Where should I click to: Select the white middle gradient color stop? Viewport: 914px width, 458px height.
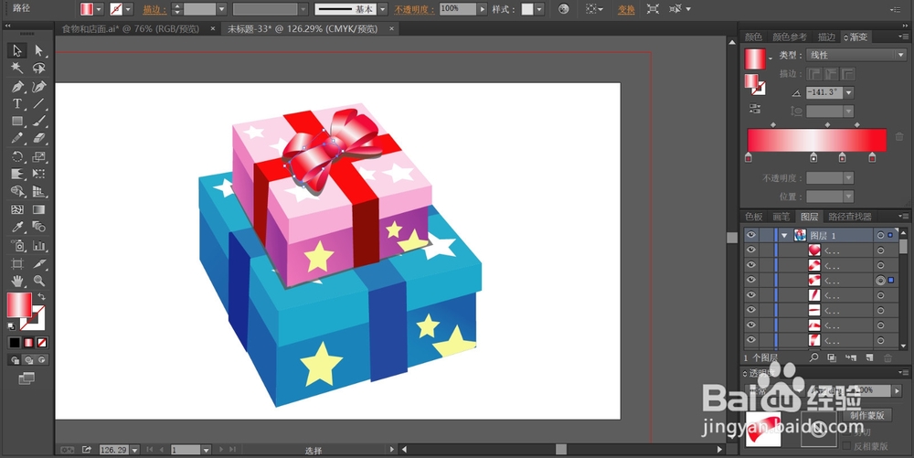tap(813, 158)
